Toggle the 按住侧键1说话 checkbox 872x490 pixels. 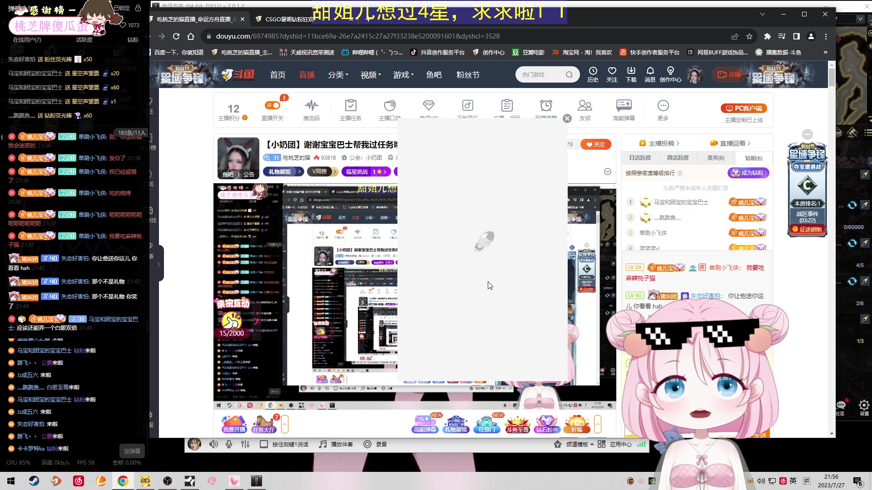coord(263,444)
